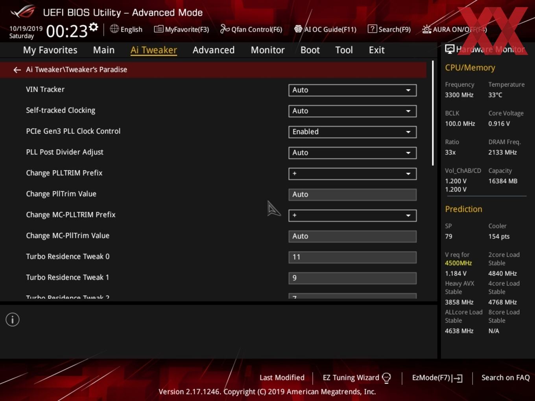The height and width of the screenshot is (401, 535).
Task: Open the Monitor tab
Action: [x=267, y=50]
